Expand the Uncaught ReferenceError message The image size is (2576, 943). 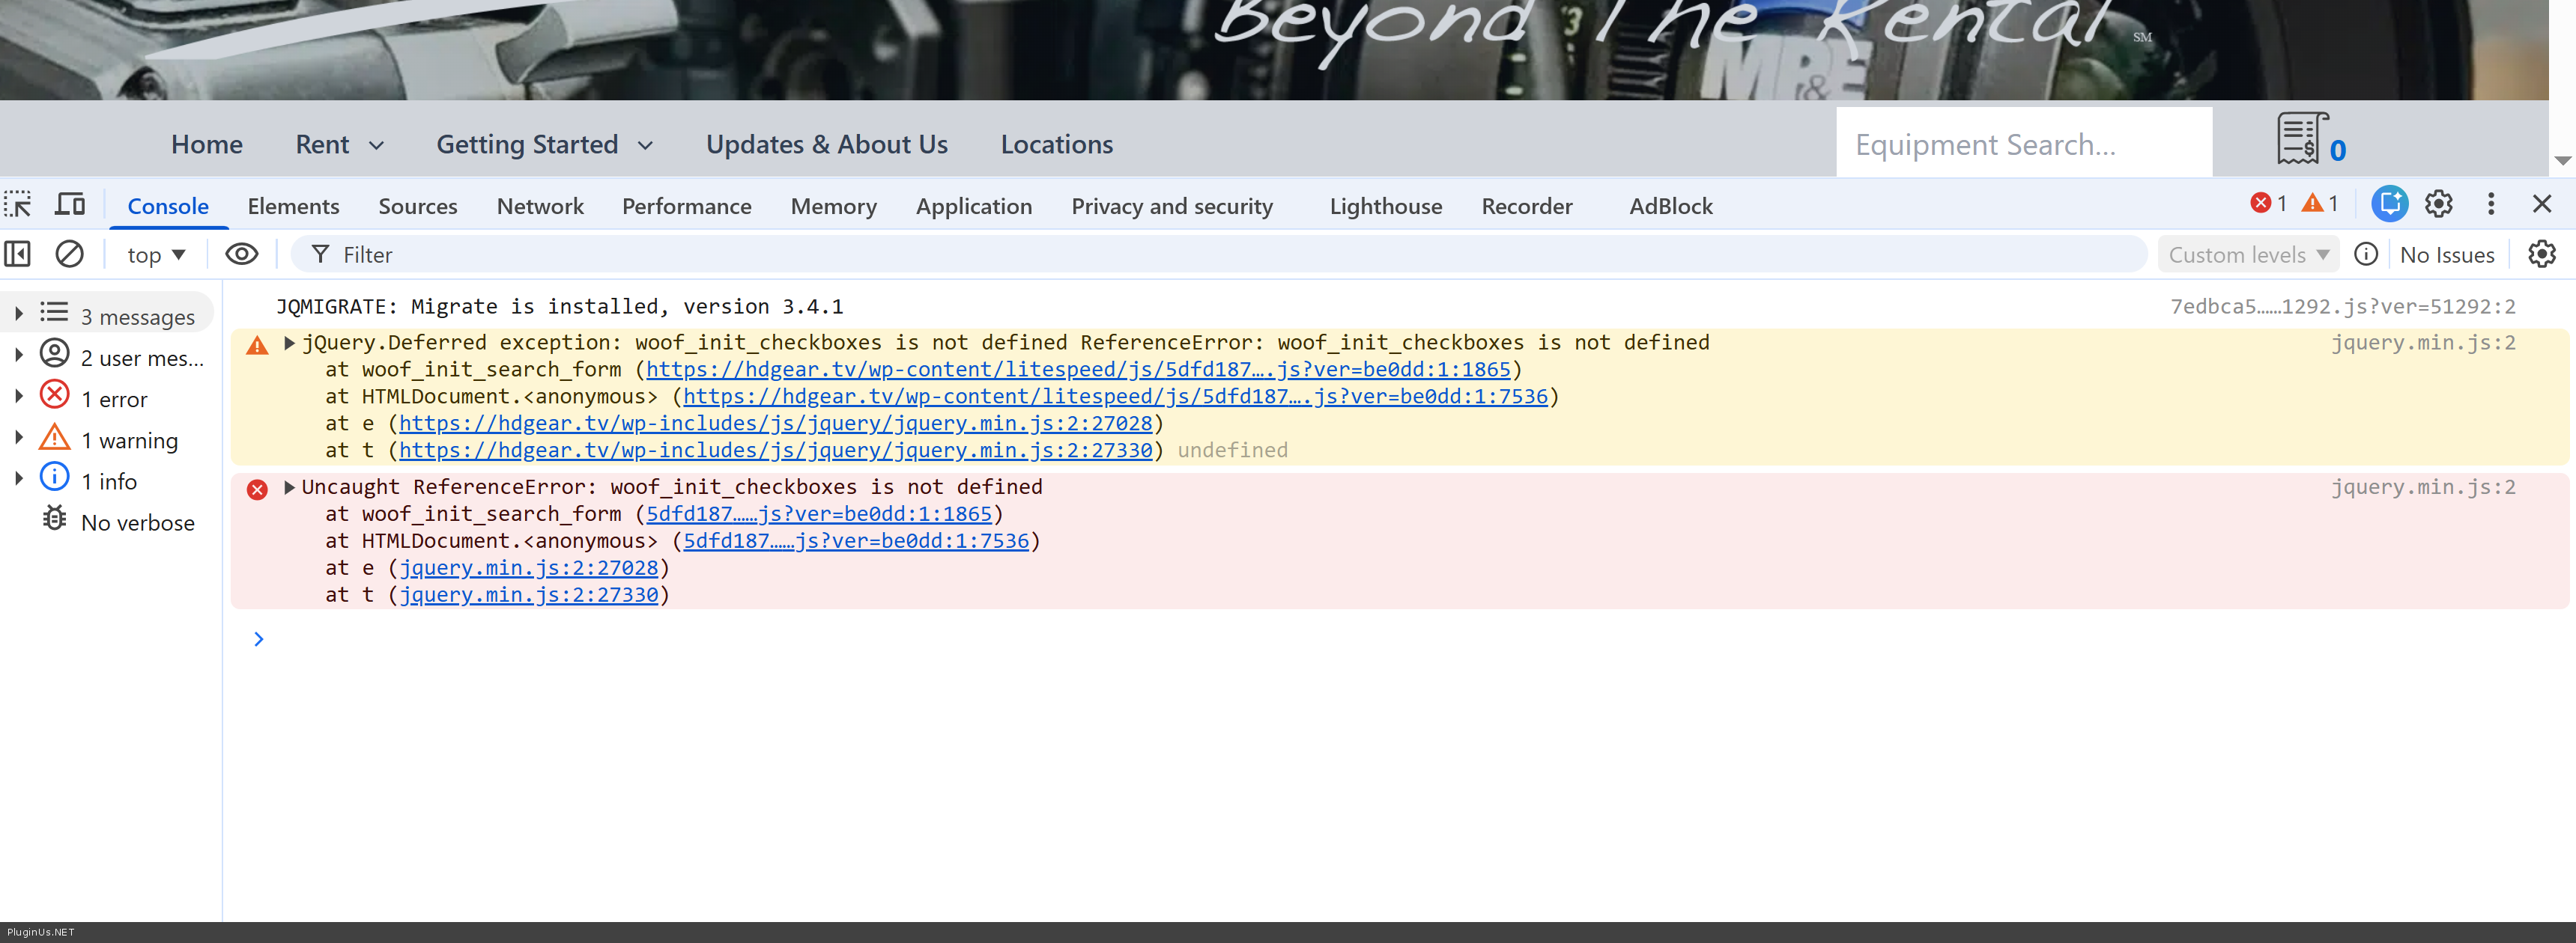pos(289,487)
